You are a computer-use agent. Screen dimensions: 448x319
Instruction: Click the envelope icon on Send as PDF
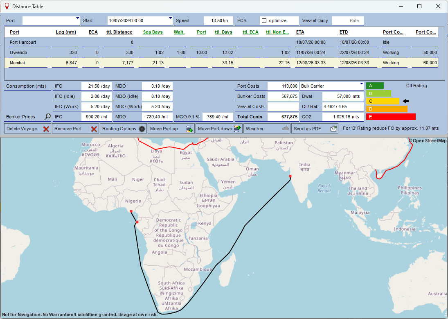pyautogui.click(x=333, y=129)
